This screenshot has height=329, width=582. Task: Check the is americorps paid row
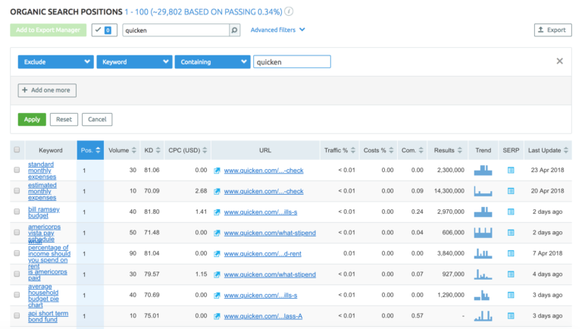tap(17, 274)
